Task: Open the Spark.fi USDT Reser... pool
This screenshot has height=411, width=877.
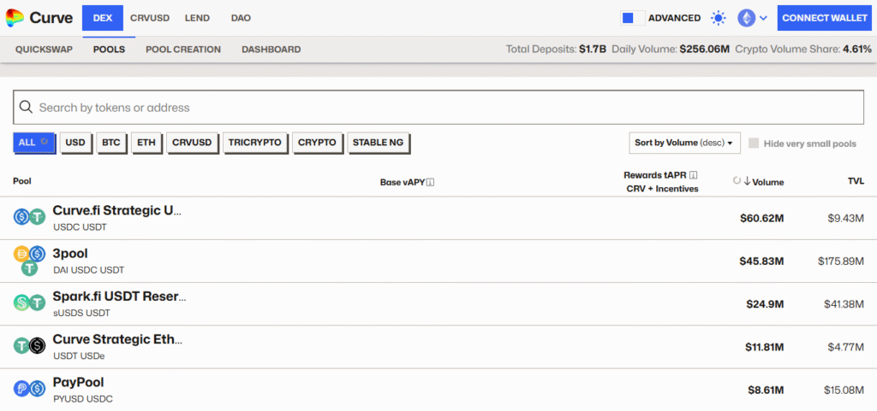Action: tap(438, 304)
